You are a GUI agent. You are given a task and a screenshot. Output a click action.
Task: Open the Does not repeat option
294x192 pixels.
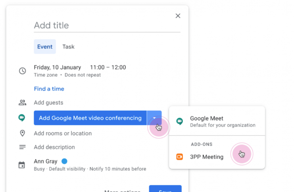[x=83, y=75]
